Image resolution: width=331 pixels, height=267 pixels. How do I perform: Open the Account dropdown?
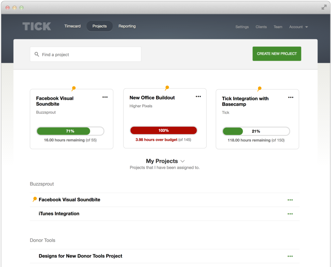(x=298, y=27)
